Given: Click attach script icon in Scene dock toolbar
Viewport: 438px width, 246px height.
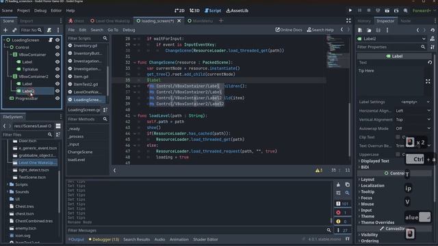Looking at the screenshot, I should pos(49,30).
